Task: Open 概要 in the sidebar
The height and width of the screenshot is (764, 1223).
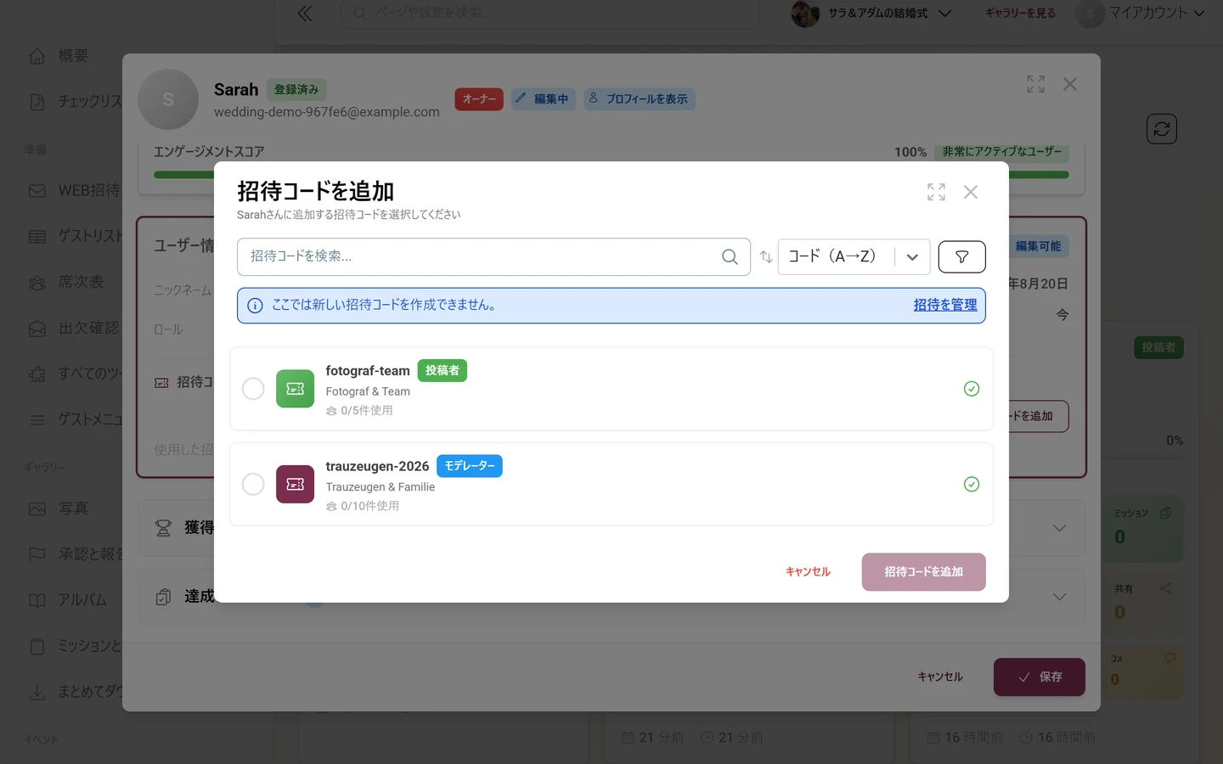Action: (73, 56)
